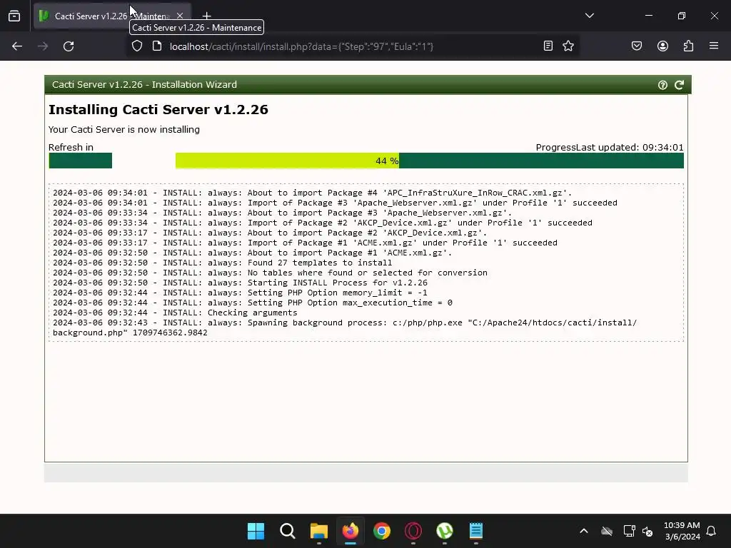
Task: Click the 'Found 27 templates to install' log line
Action: click(x=223, y=263)
